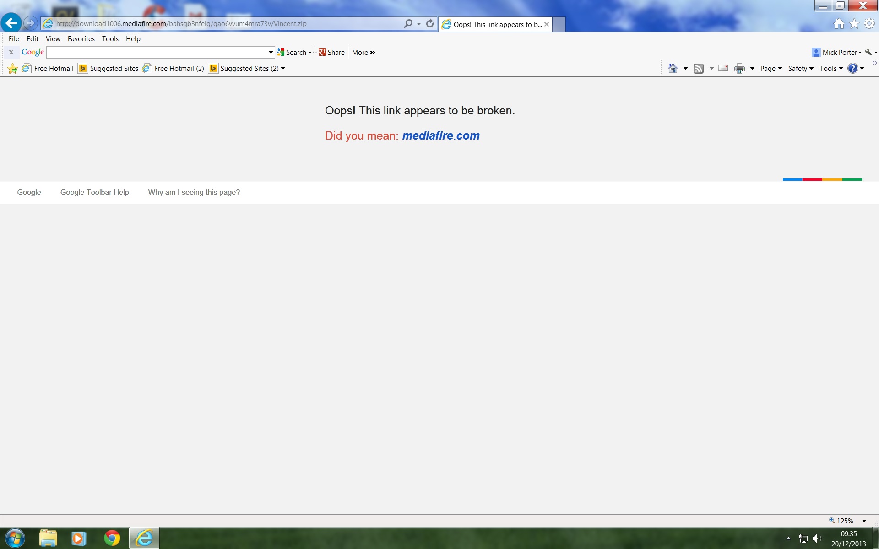Open a new tab with blank tab button
The height and width of the screenshot is (549, 879).
559,25
